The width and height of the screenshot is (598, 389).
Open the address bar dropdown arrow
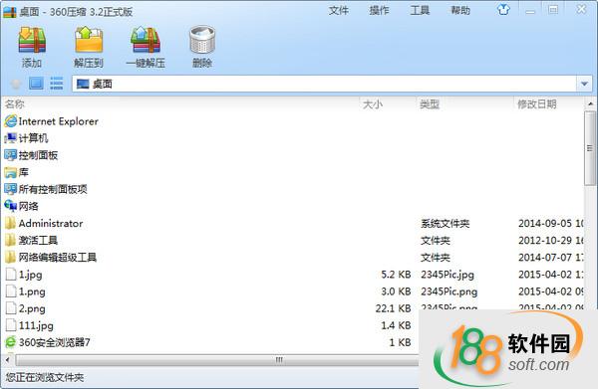[584, 84]
